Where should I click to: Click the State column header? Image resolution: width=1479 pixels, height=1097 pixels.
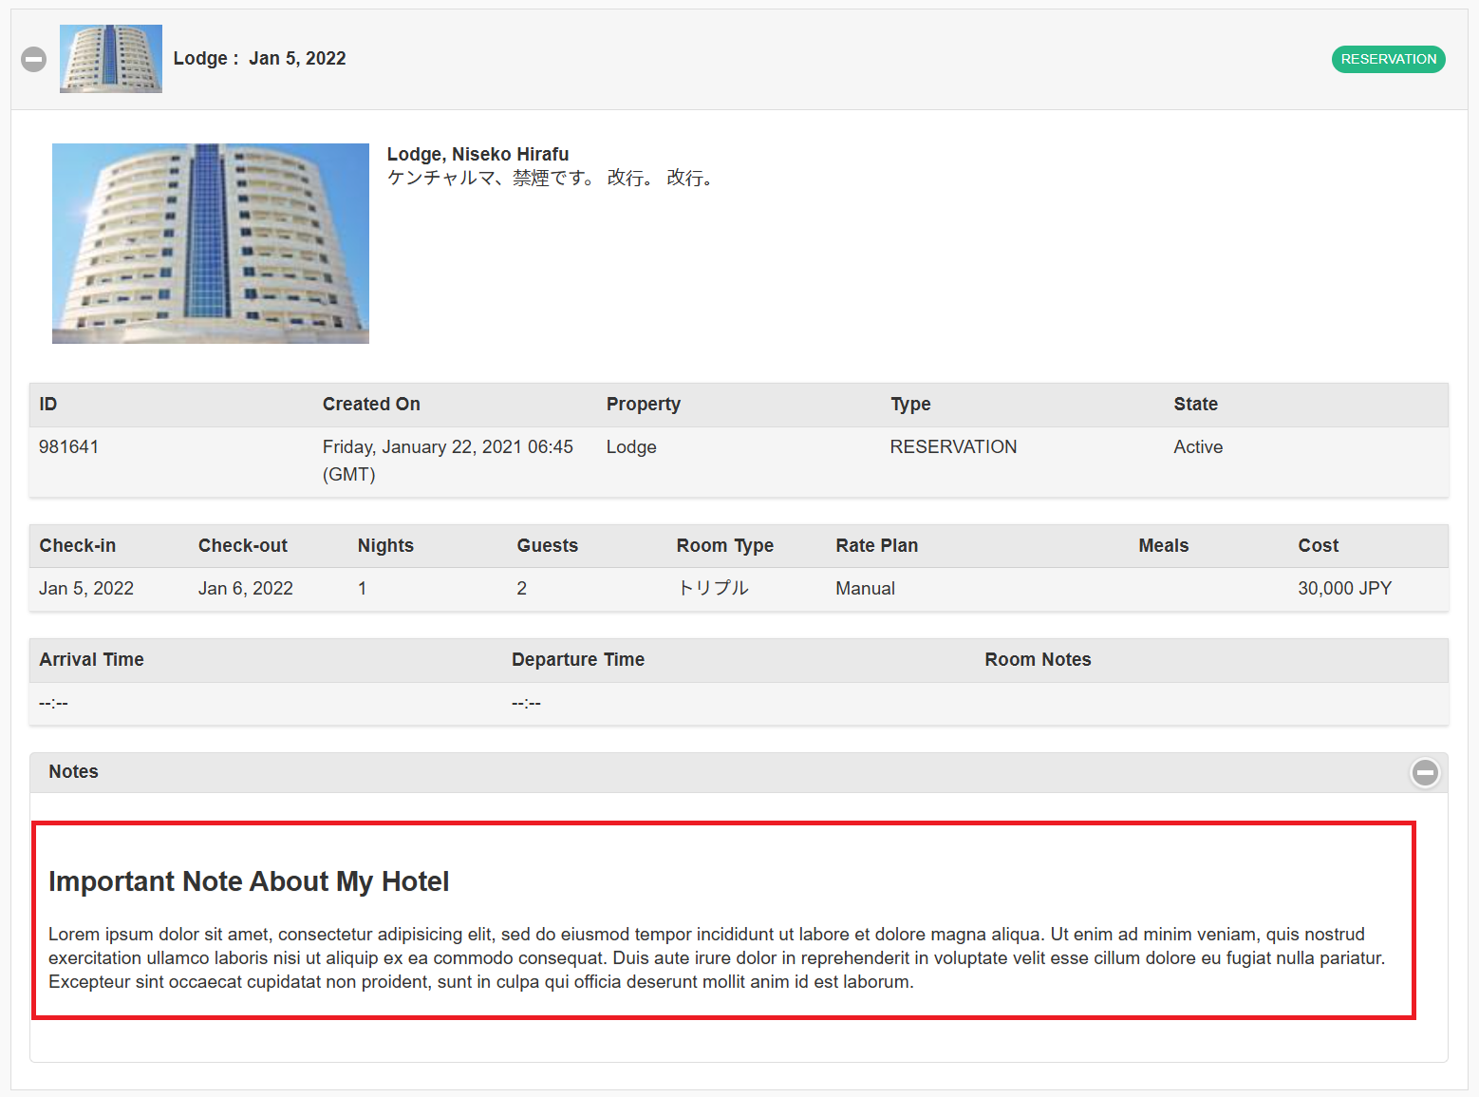pyautogui.click(x=1195, y=405)
